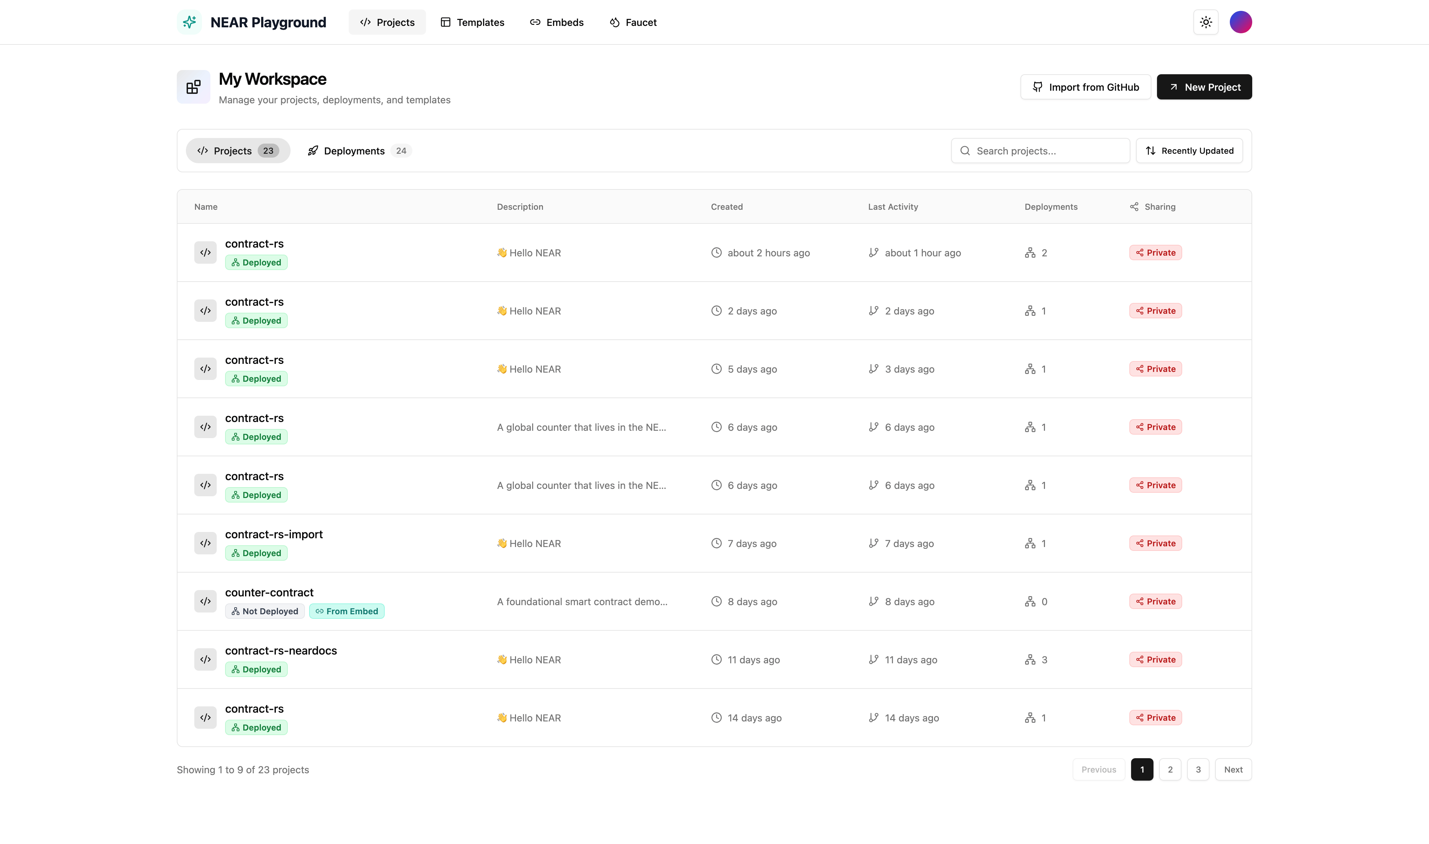Viewport: 1429px width, 844px height.
Task: Click clock icon beside 8 days ago
Action: coord(716,601)
